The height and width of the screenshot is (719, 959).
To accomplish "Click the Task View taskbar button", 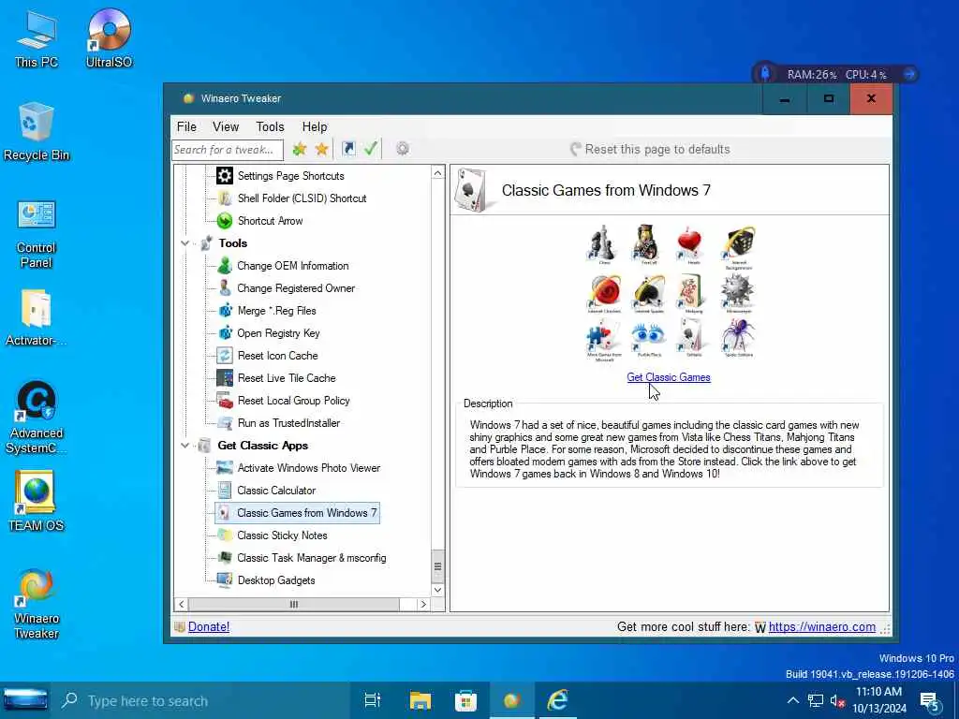I will click(372, 700).
